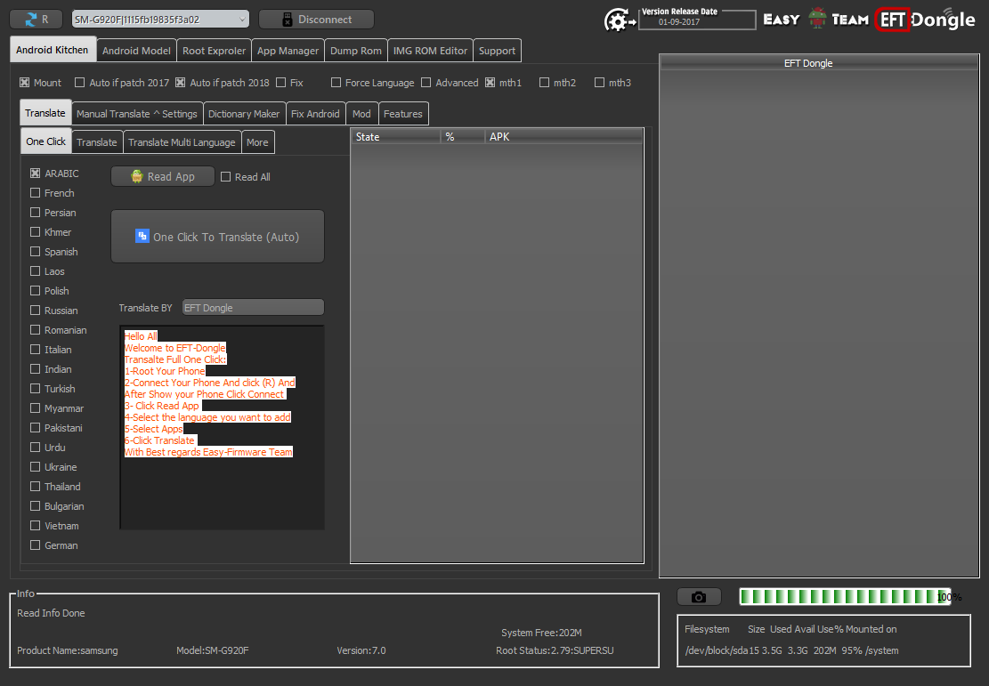Select the Android Kitchen tab
This screenshot has width=989, height=686.
[53, 50]
